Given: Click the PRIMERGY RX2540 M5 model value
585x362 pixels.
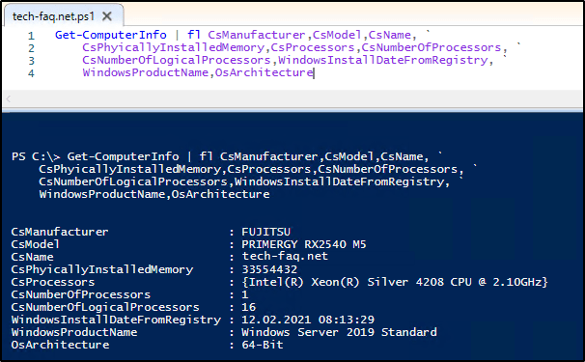Looking at the screenshot, I should pyautogui.click(x=304, y=244).
